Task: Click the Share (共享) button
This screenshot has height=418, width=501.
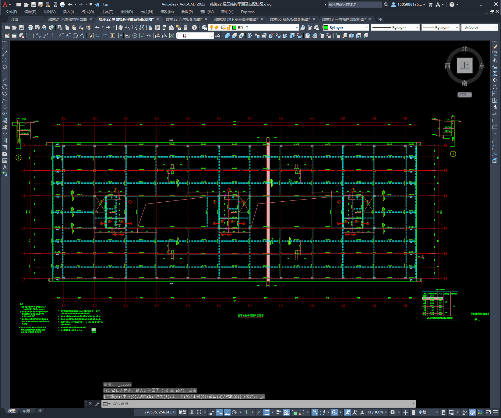Action: point(101,5)
